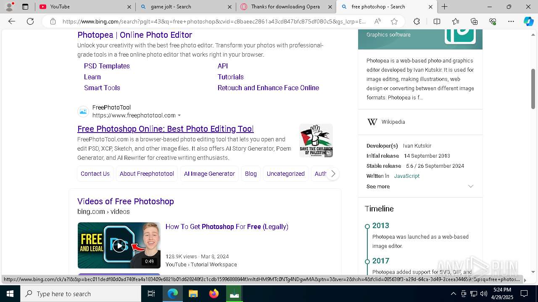Image resolution: width=538 pixels, height=302 pixels.
Task: Open the Tab actions menu icon
Action: pos(25,7)
